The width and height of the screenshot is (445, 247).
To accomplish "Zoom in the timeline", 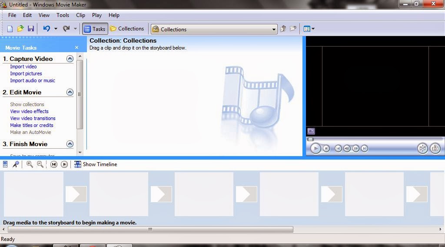I will [x=30, y=164].
